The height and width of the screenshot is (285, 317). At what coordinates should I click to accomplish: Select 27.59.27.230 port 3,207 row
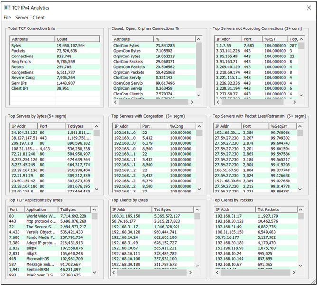tap(255, 138)
